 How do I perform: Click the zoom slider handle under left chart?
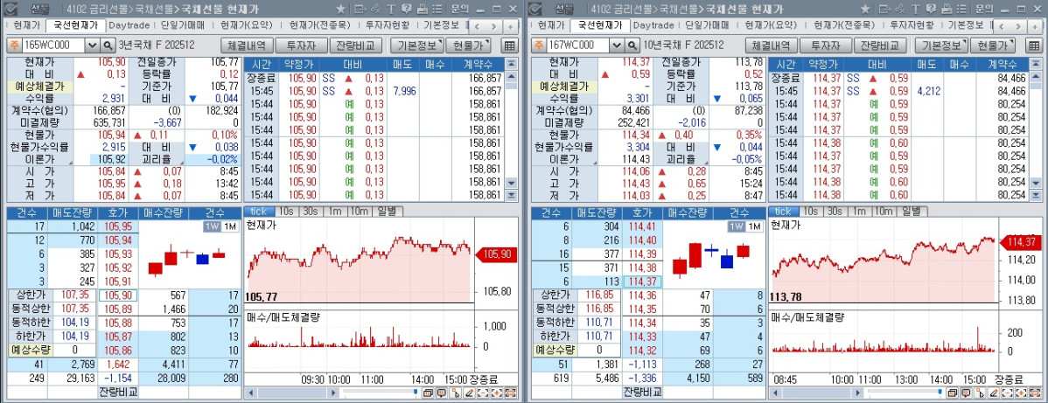[416, 392]
